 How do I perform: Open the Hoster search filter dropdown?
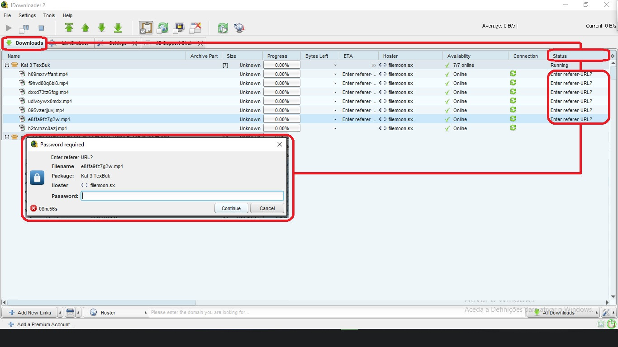click(116, 313)
